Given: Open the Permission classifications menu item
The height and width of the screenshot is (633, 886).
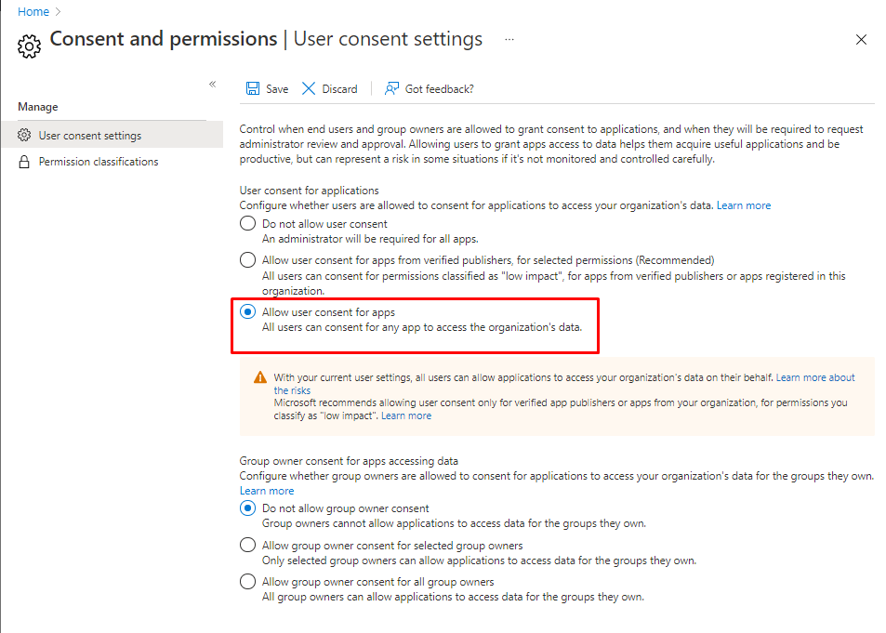Looking at the screenshot, I should [x=99, y=162].
